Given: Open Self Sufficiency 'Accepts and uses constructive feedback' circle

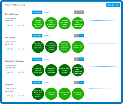Looking at the screenshot, I should [x=78, y=23].
